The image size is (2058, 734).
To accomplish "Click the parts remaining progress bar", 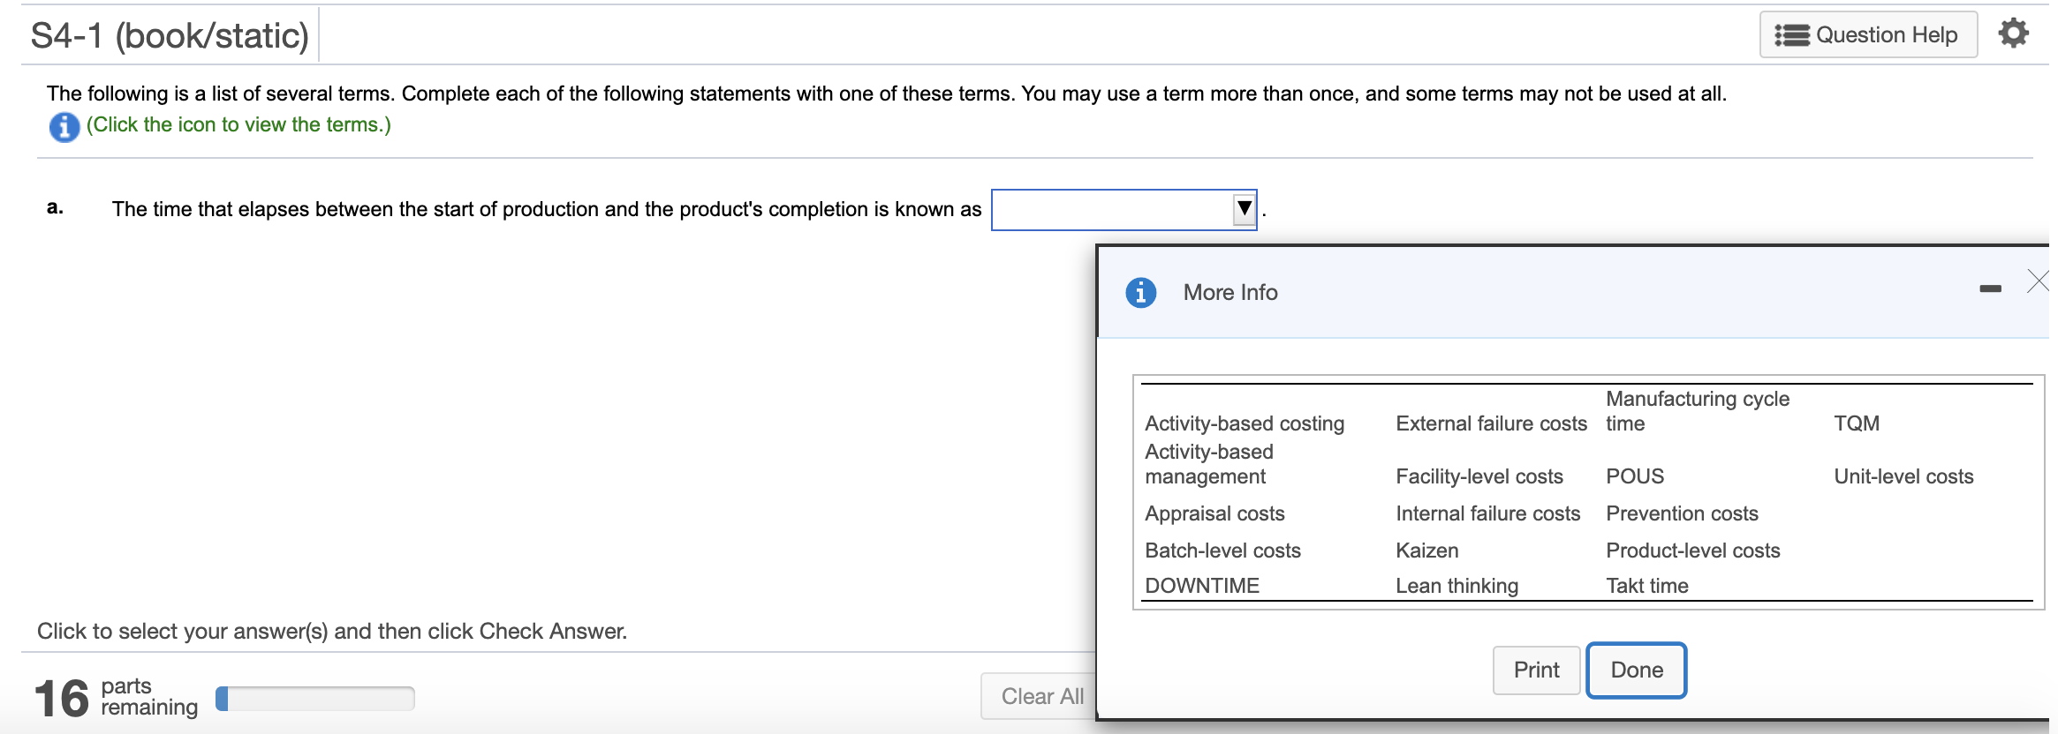I will click(315, 699).
